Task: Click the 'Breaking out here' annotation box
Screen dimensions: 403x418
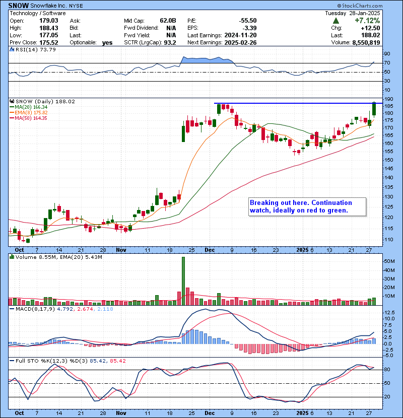Action: (x=307, y=206)
